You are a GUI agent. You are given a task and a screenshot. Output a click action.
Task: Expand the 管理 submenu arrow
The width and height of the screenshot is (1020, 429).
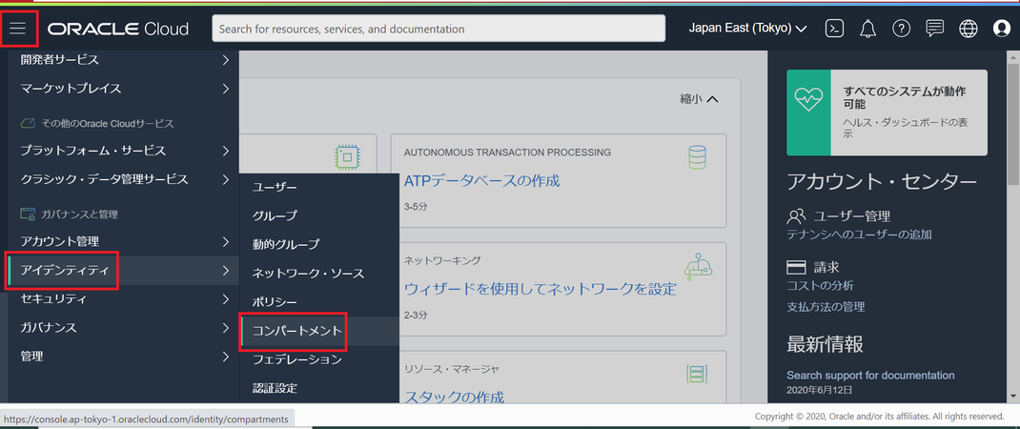click(225, 357)
